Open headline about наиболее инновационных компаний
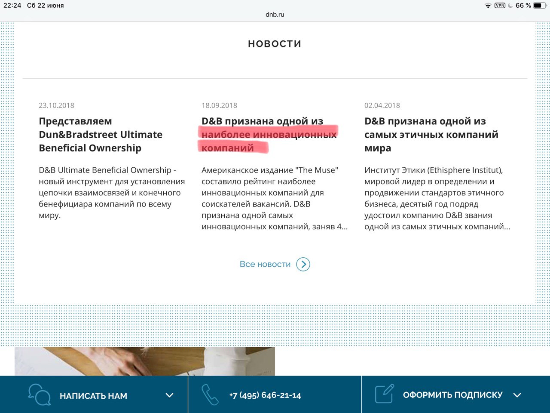Screen dimensions: 550x413 click(x=269, y=135)
